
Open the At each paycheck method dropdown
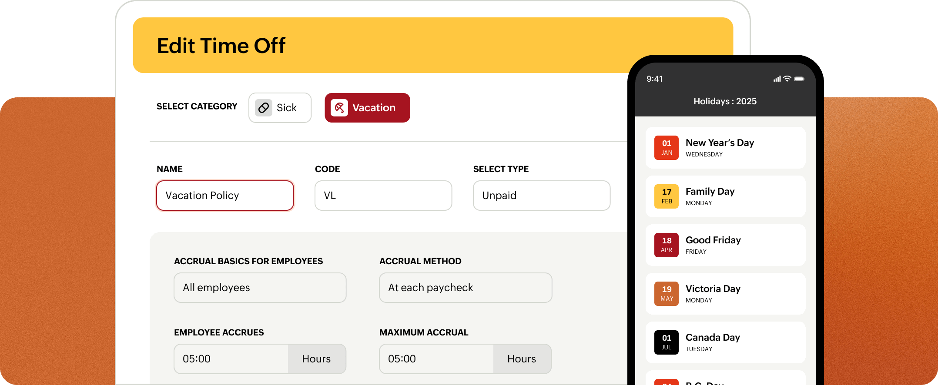pos(466,288)
